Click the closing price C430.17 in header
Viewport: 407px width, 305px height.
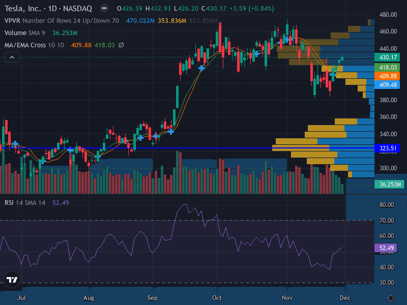point(214,9)
